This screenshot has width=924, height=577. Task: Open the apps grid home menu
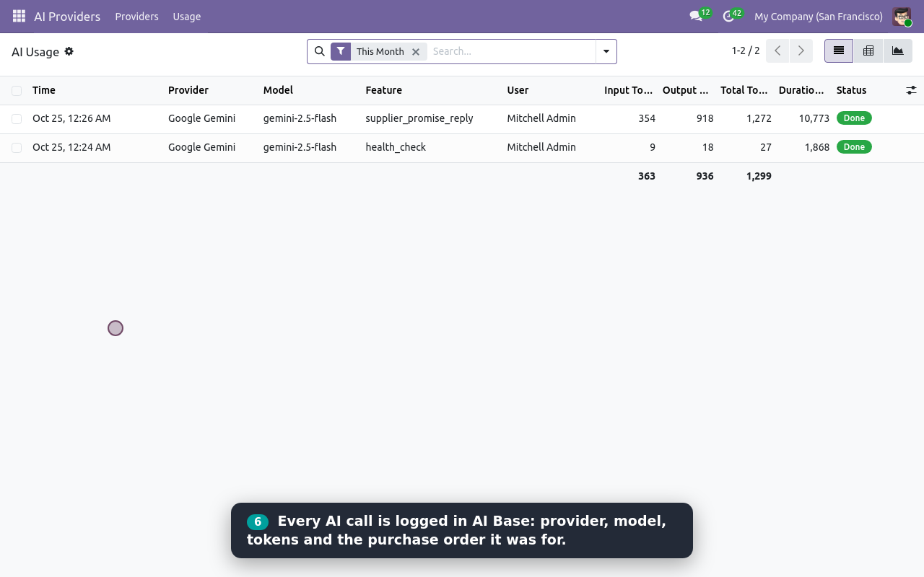(19, 16)
